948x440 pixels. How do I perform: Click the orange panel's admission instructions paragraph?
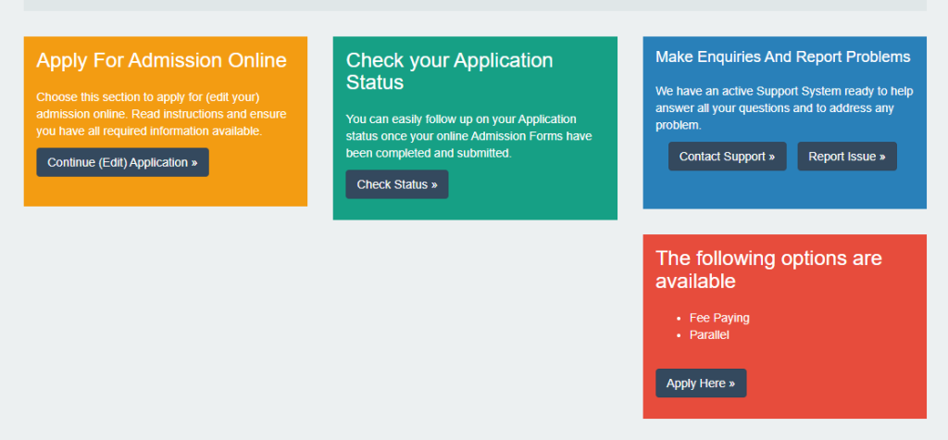coord(161,114)
